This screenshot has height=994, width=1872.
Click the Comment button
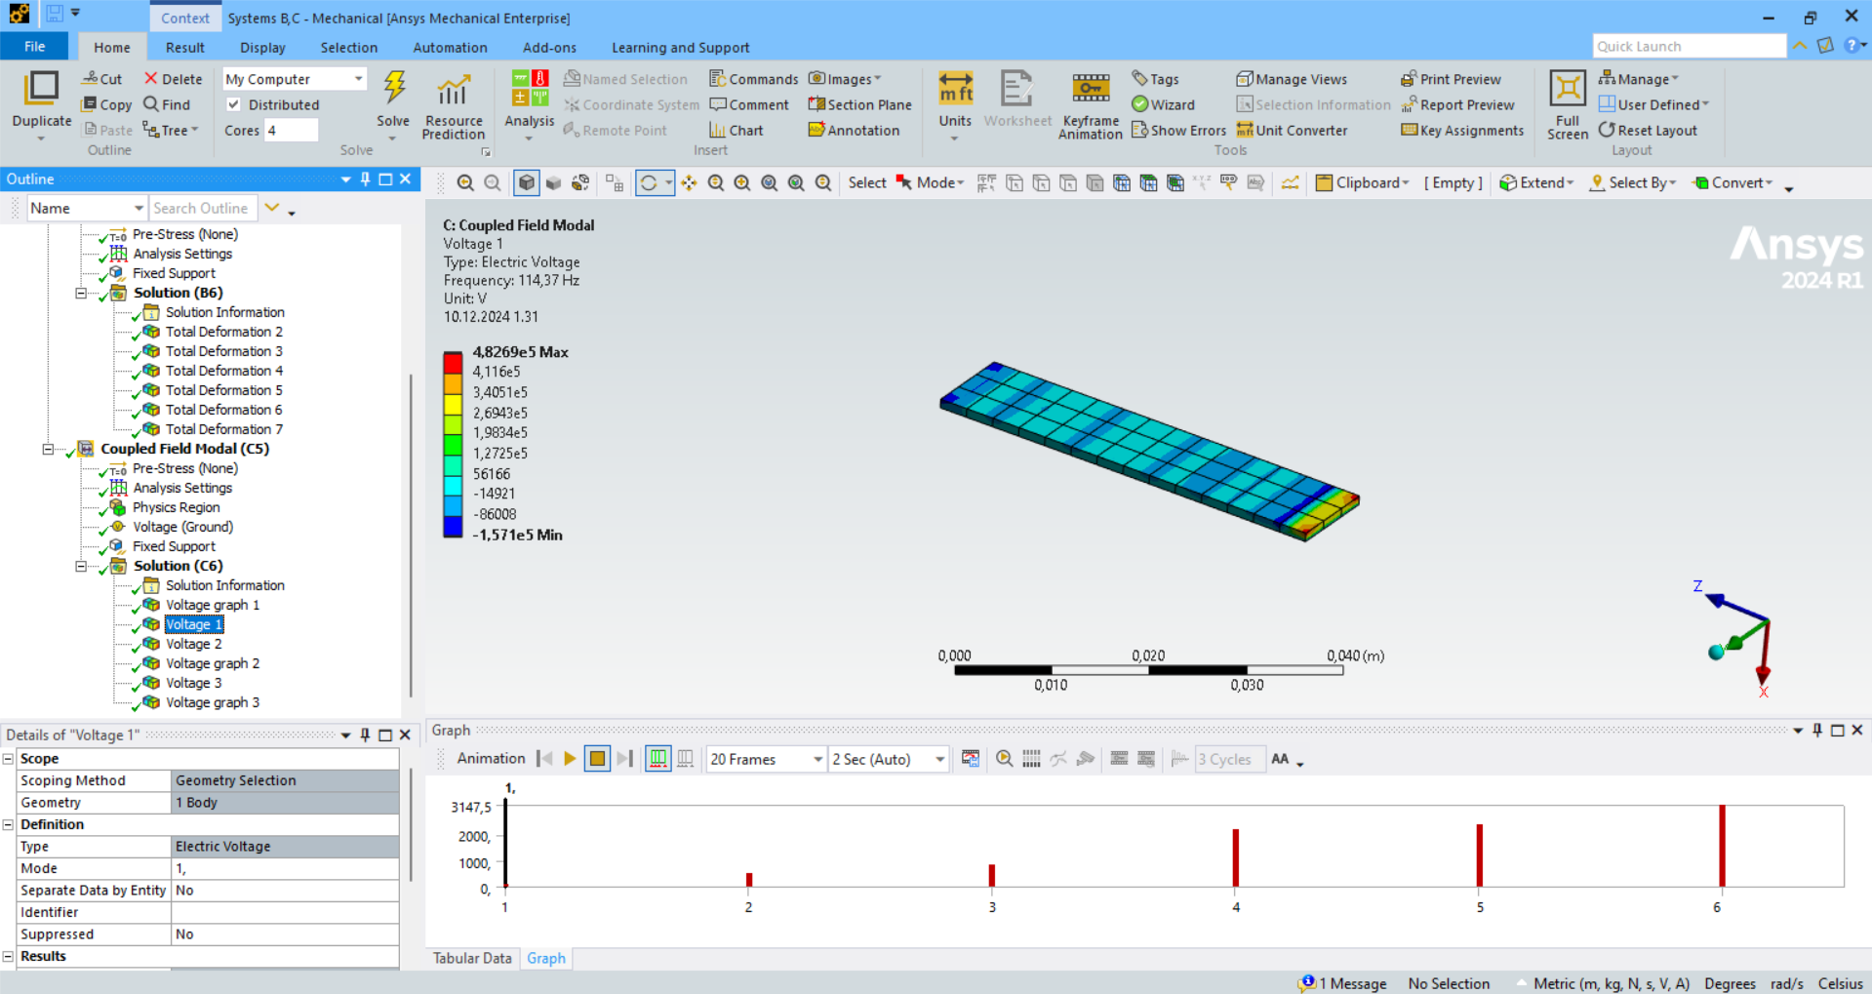[749, 104]
